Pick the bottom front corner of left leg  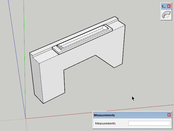(x=43, y=103)
